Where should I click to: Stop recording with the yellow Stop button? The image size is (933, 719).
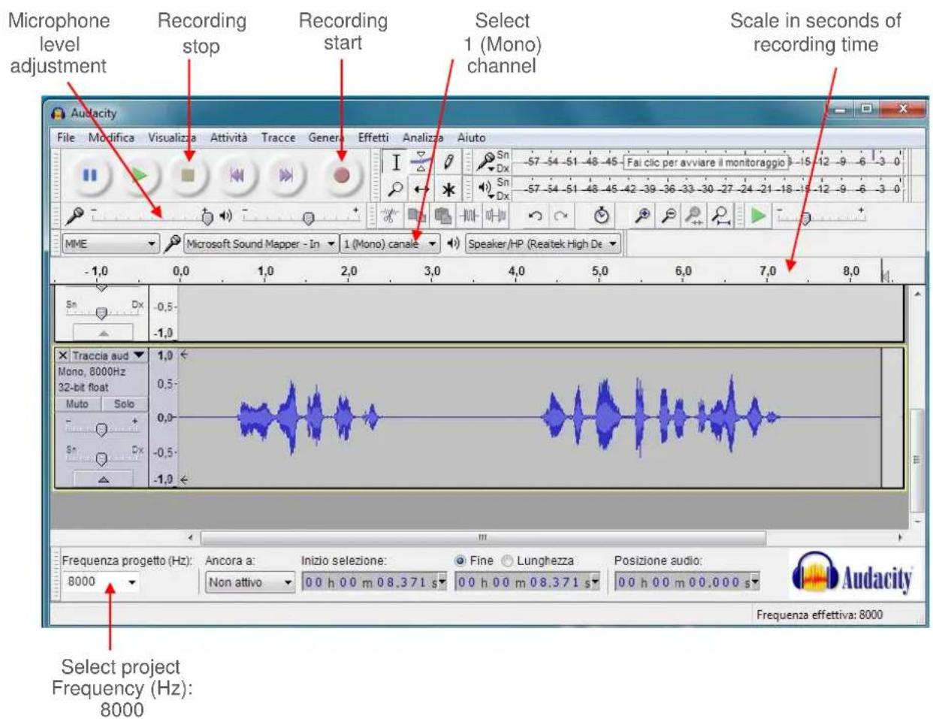[188, 176]
